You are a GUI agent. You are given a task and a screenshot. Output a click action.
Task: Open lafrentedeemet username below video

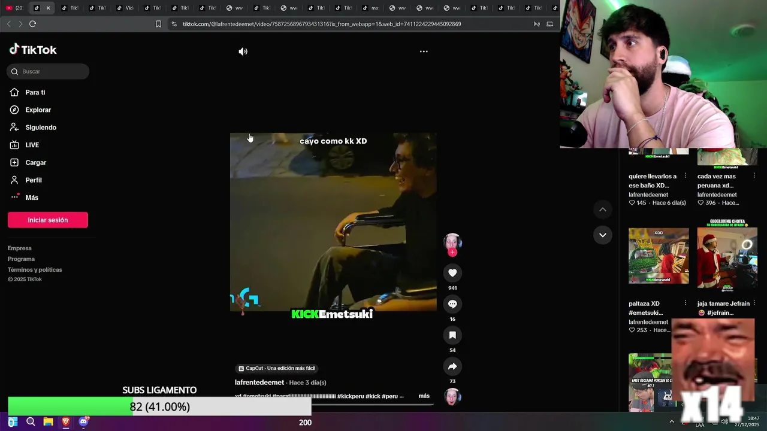tap(259, 383)
